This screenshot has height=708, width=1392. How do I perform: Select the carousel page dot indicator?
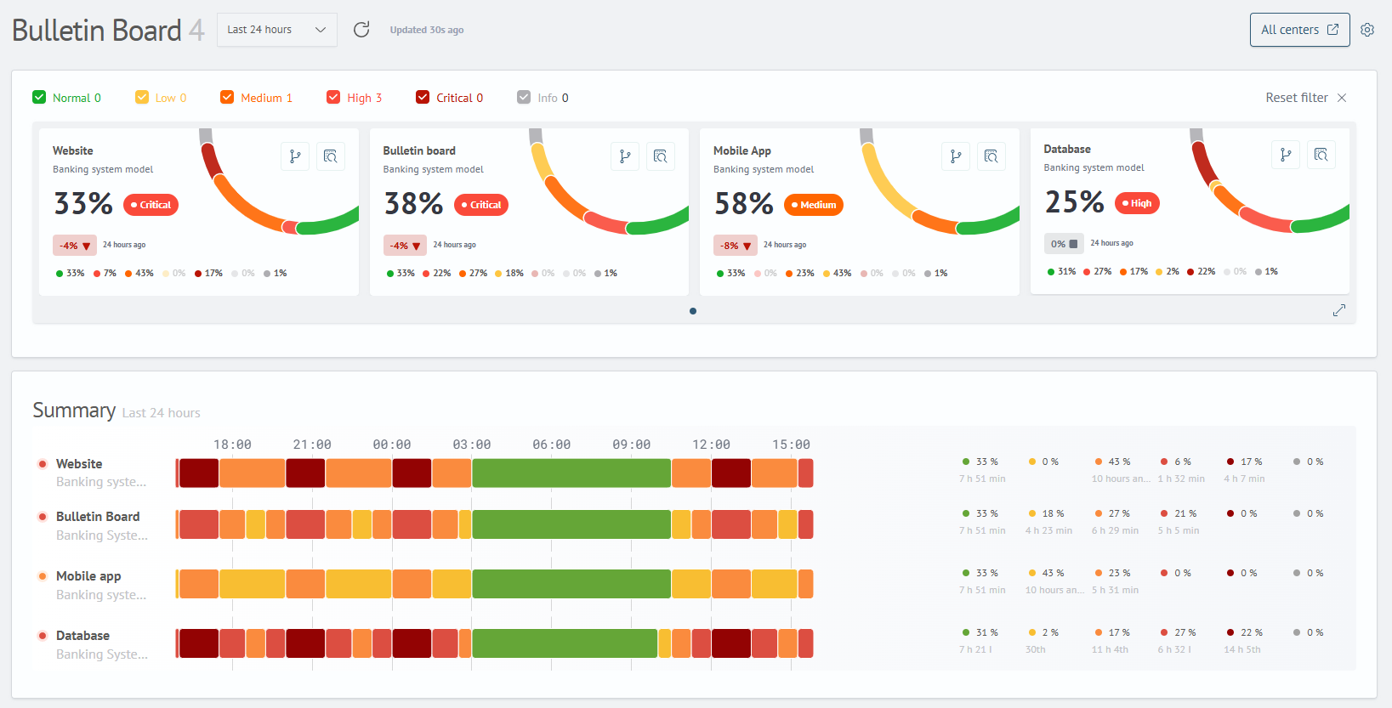tap(693, 311)
